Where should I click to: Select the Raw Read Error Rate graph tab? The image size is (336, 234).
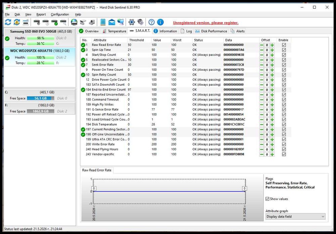click(x=97, y=170)
